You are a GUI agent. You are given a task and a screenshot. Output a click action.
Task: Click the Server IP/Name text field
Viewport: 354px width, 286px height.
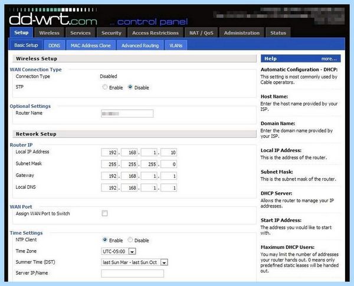[x=133, y=274]
